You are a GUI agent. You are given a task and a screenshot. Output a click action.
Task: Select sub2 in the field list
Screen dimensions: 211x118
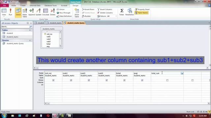[48, 39]
